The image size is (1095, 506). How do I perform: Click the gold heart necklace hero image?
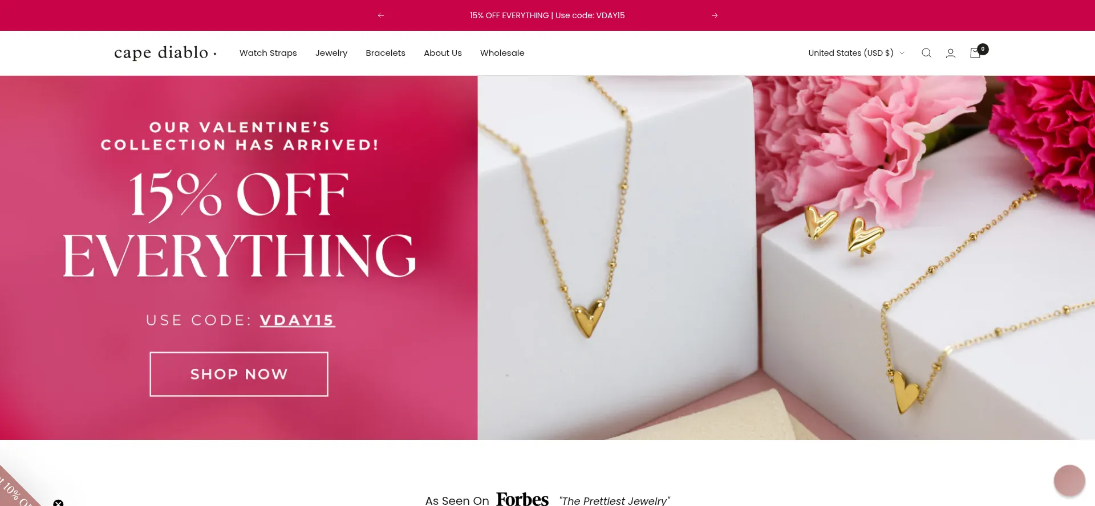tap(786, 258)
